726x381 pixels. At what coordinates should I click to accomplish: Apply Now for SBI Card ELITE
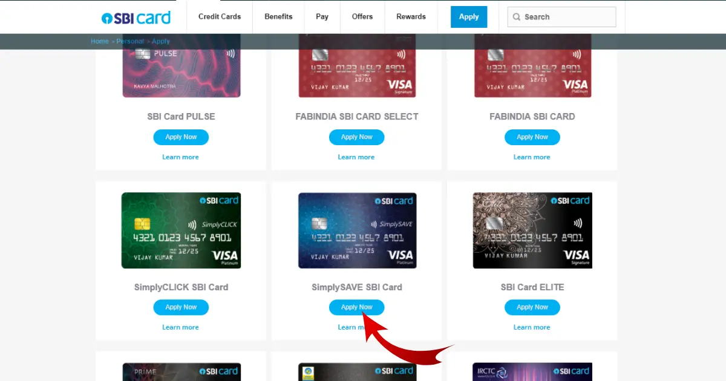(532, 307)
